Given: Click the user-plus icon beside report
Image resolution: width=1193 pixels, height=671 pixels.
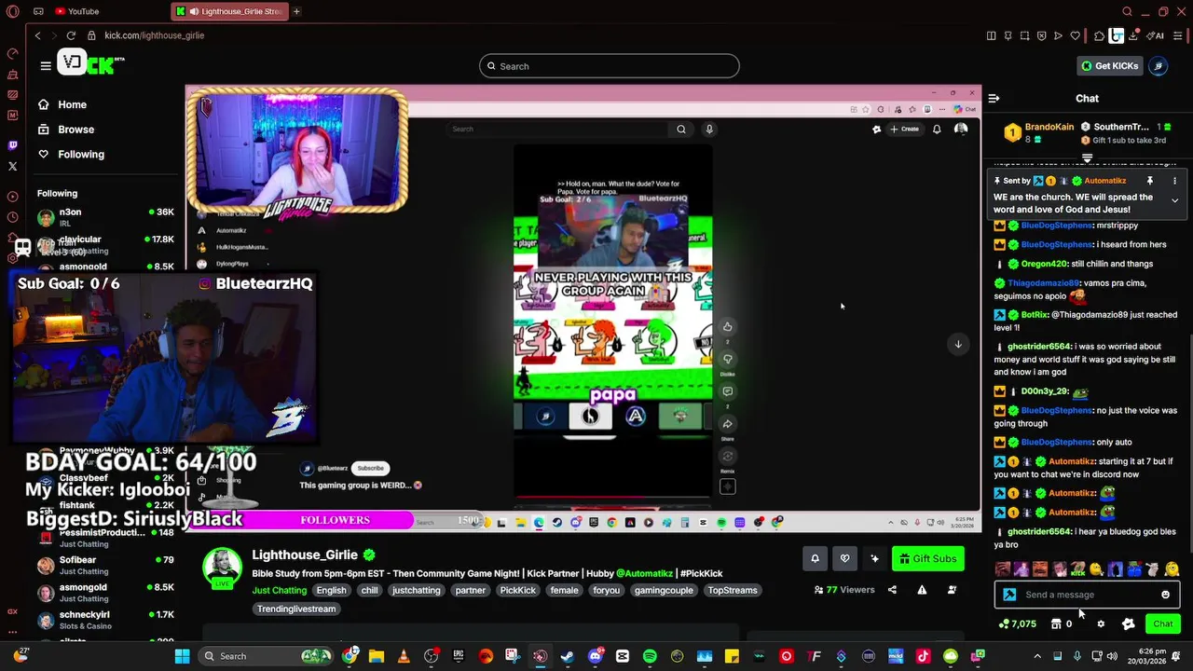Looking at the screenshot, I should (952, 590).
